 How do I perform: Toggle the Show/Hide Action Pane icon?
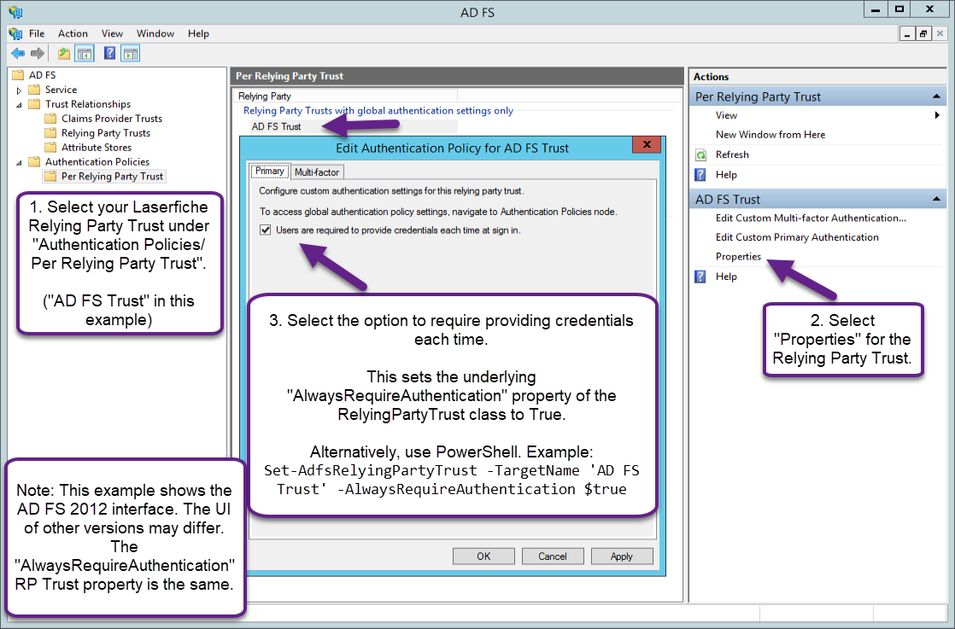(x=131, y=54)
